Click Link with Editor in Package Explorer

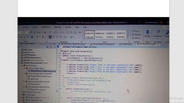tap(51, 47)
